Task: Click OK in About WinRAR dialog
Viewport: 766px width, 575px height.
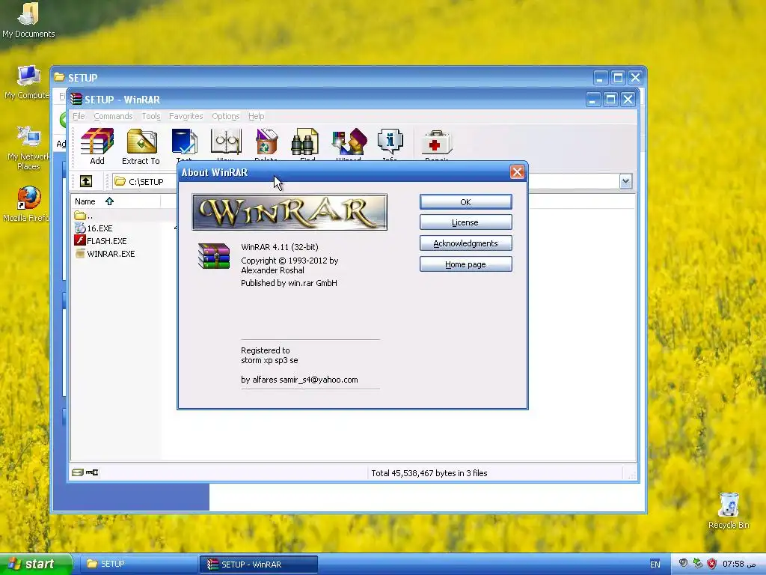Action: 465,202
